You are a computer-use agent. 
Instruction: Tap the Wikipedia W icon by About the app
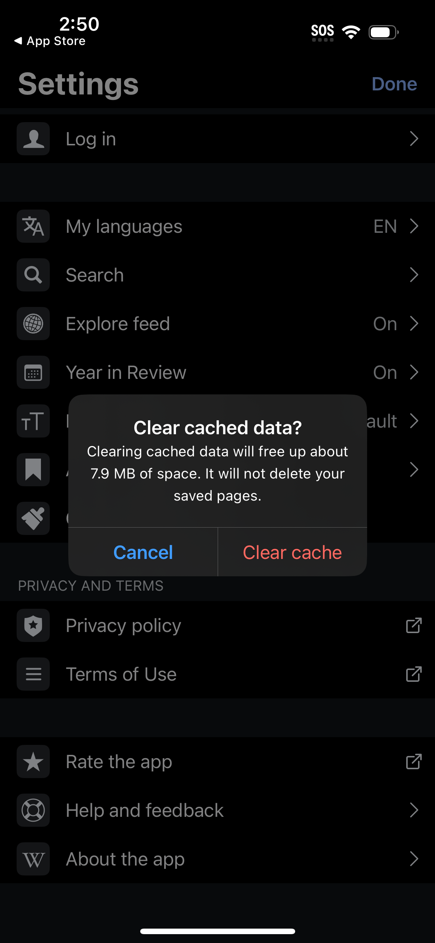(33, 859)
